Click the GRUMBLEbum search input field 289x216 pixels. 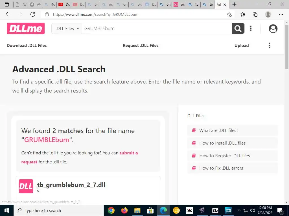(x=157, y=28)
